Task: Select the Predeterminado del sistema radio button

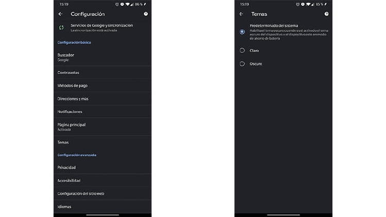Action: 242,32
